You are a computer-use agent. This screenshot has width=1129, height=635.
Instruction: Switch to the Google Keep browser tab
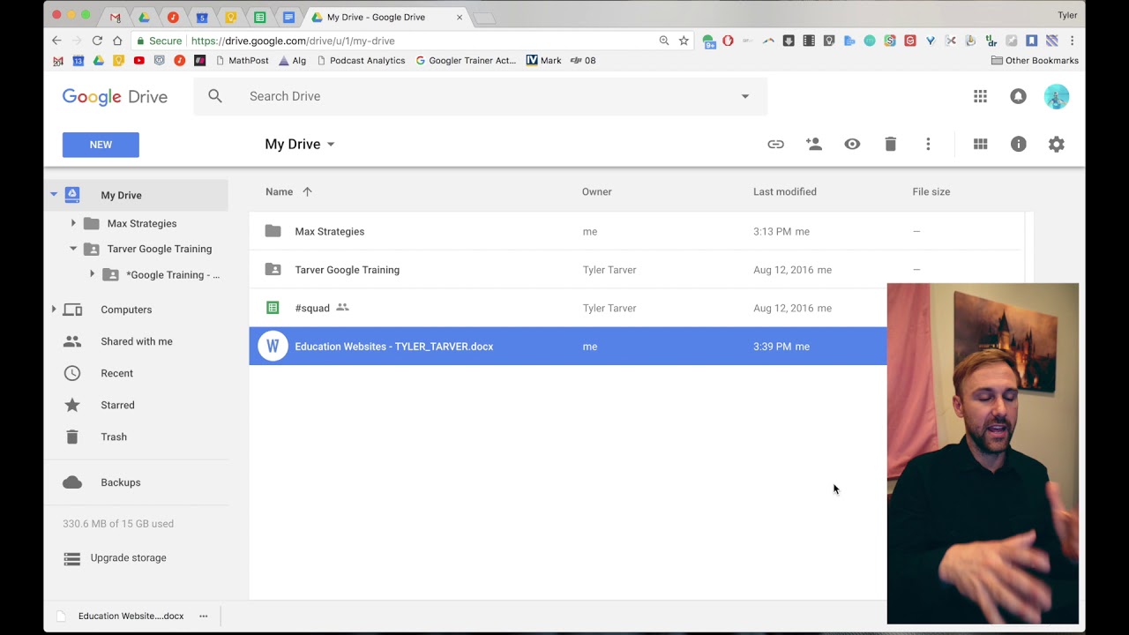click(x=230, y=17)
